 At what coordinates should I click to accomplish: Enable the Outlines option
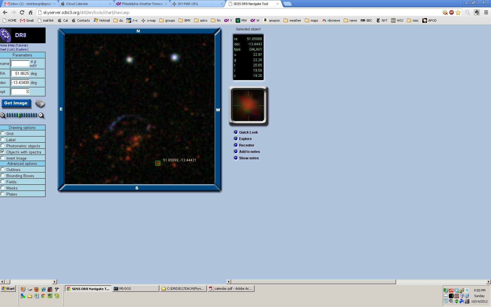click(x=3, y=169)
